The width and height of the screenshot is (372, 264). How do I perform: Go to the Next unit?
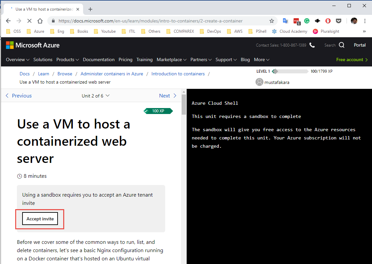pyautogui.click(x=168, y=96)
